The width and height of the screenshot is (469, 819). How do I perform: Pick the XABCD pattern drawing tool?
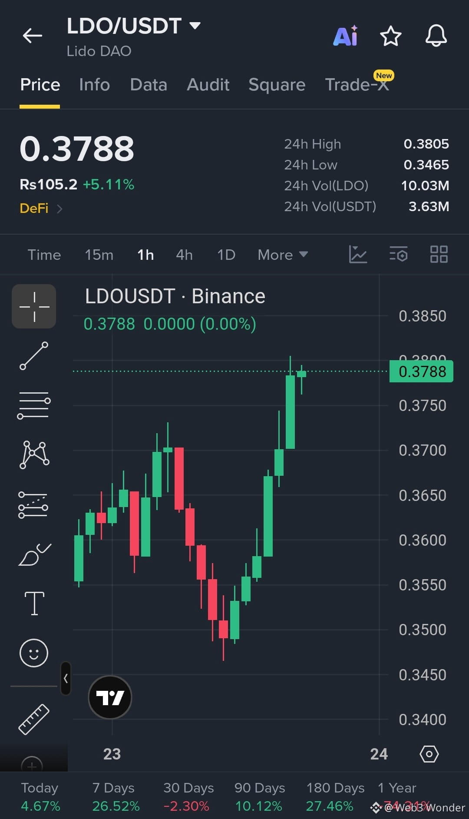pyautogui.click(x=34, y=455)
